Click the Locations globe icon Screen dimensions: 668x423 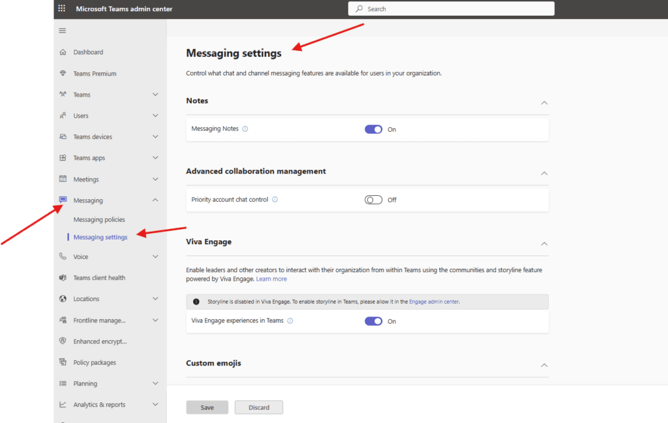(x=63, y=299)
